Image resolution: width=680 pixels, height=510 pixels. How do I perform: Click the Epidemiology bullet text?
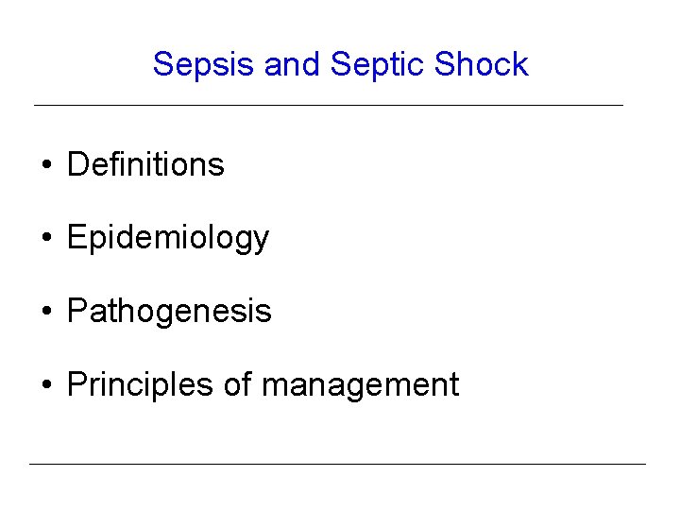(168, 238)
